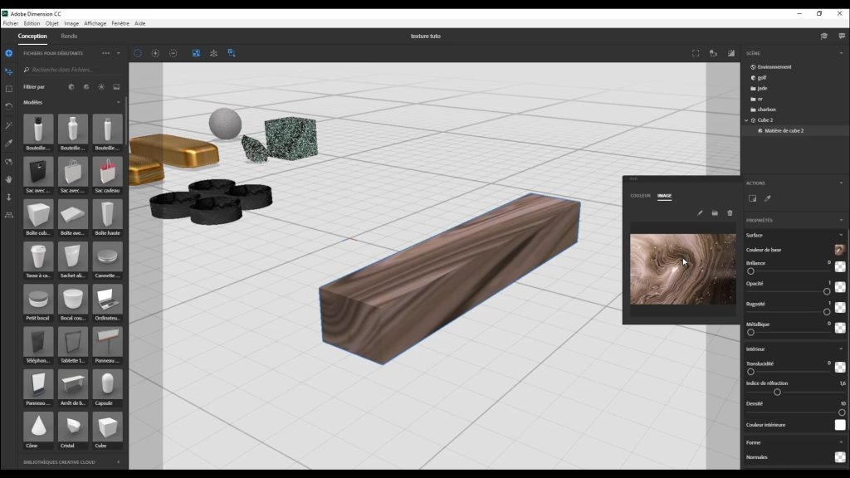
Task: Filter assets by images icon
Action: pyautogui.click(x=116, y=86)
